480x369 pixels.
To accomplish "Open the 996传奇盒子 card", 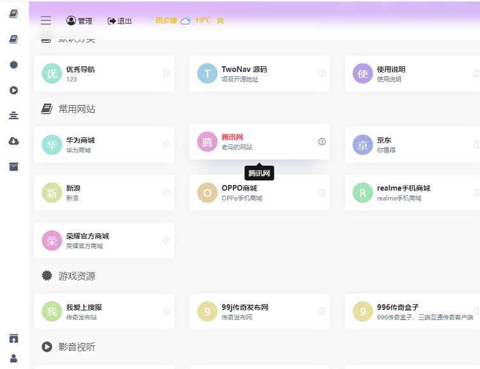I will tap(413, 312).
